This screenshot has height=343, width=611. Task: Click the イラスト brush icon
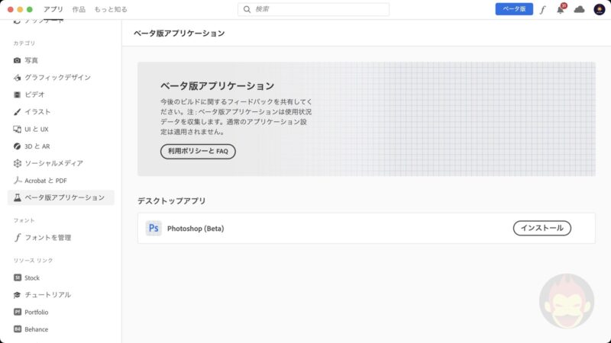click(x=17, y=112)
